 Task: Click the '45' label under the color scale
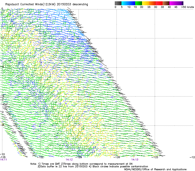176,7
